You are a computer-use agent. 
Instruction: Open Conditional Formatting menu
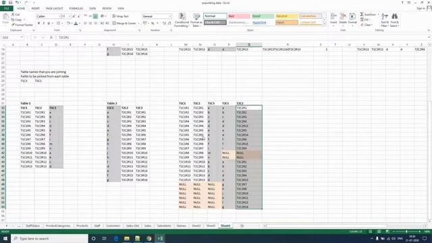pos(182,20)
